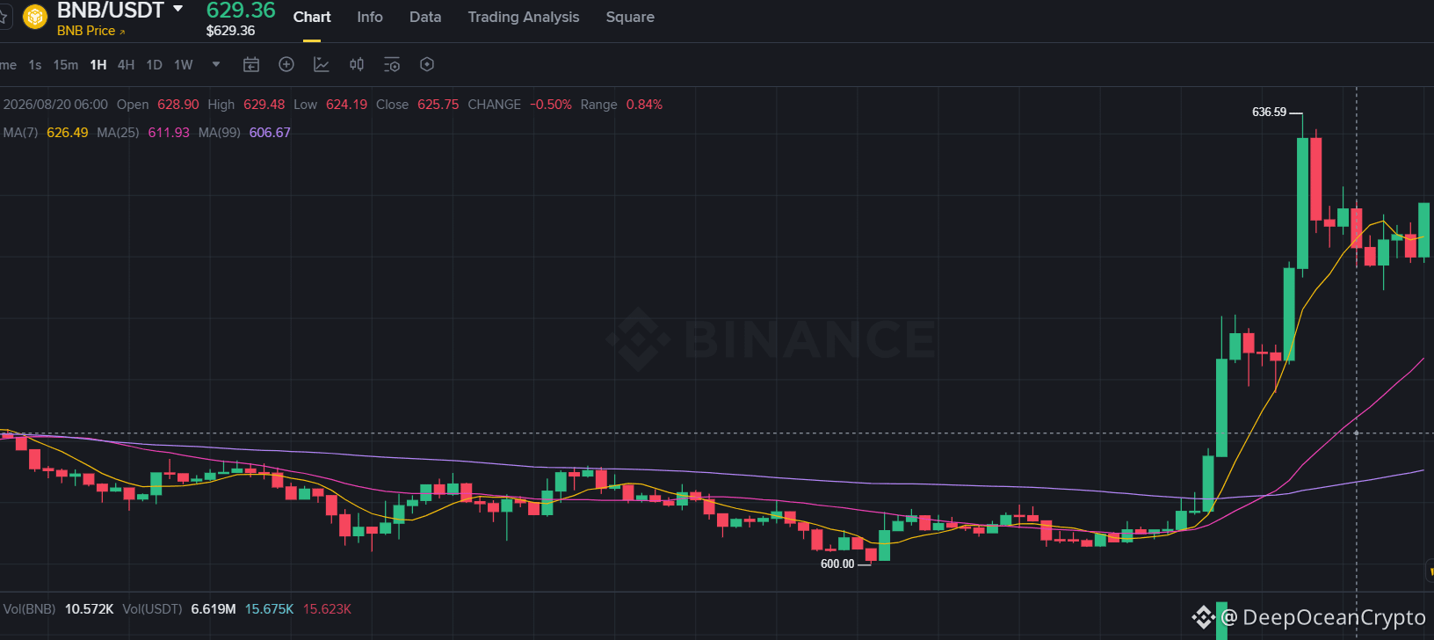
Task: Click the green volume value 15.675K
Action: pyautogui.click(x=270, y=609)
